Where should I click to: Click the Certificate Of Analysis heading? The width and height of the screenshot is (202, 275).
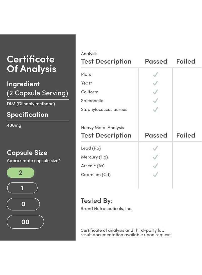click(x=32, y=64)
